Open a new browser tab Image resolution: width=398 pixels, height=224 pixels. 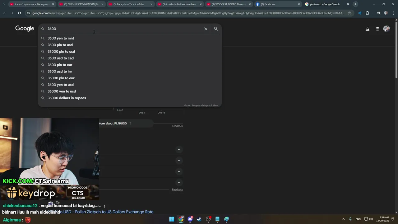(x=355, y=4)
